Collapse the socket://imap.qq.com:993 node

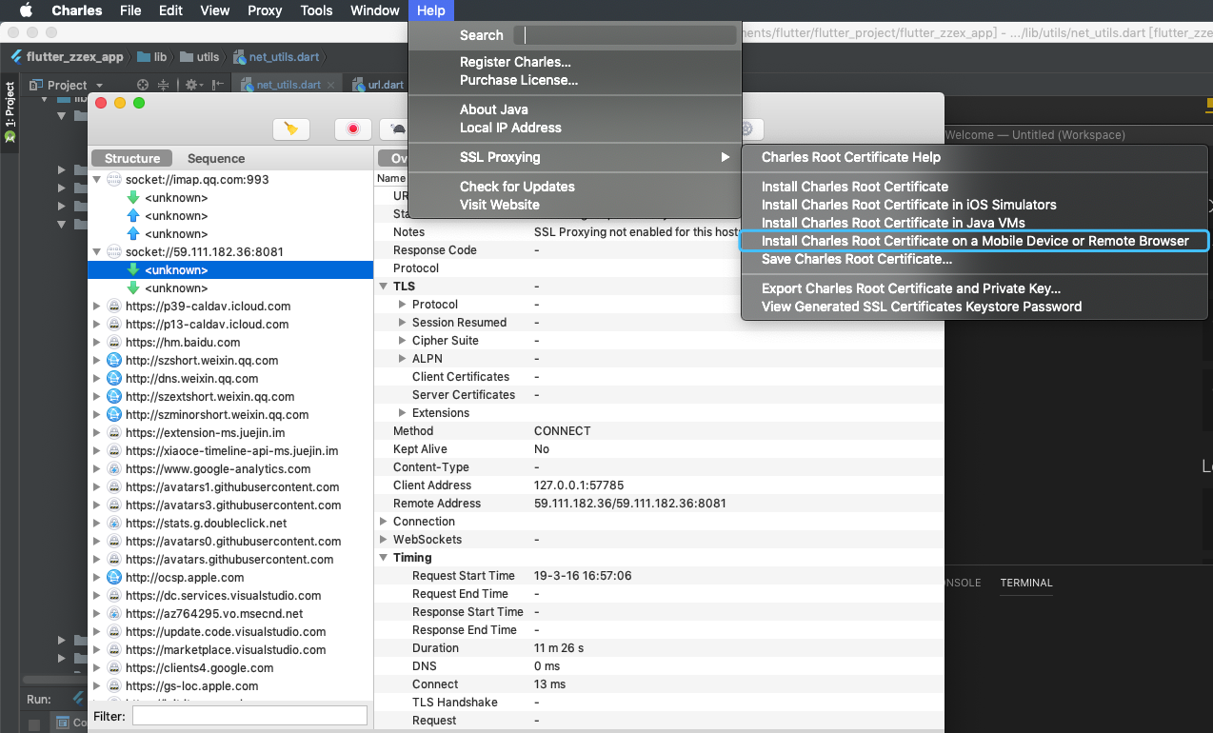(x=97, y=180)
